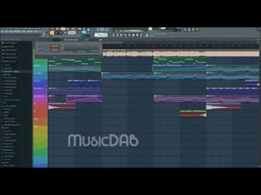The height and width of the screenshot is (195, 261).
Task: Click third shortcut icon right of pattern selector
Action: click(121, 35)
